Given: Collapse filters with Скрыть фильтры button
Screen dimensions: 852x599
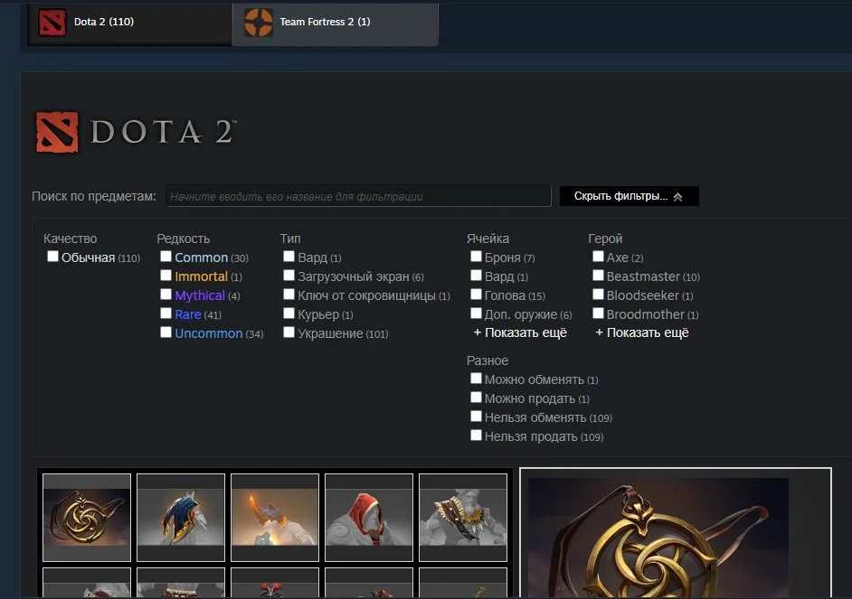Looking at the screenshot, I should coord(629,196).
